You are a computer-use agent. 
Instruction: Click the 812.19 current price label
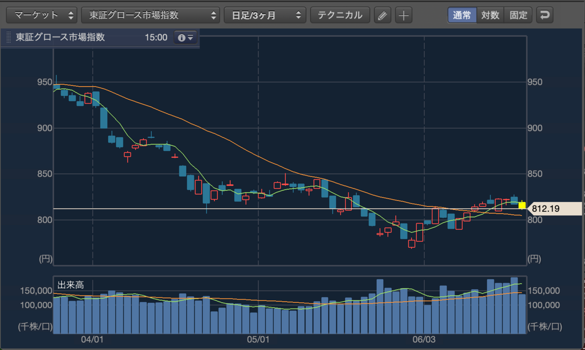(x=555, y=209)
